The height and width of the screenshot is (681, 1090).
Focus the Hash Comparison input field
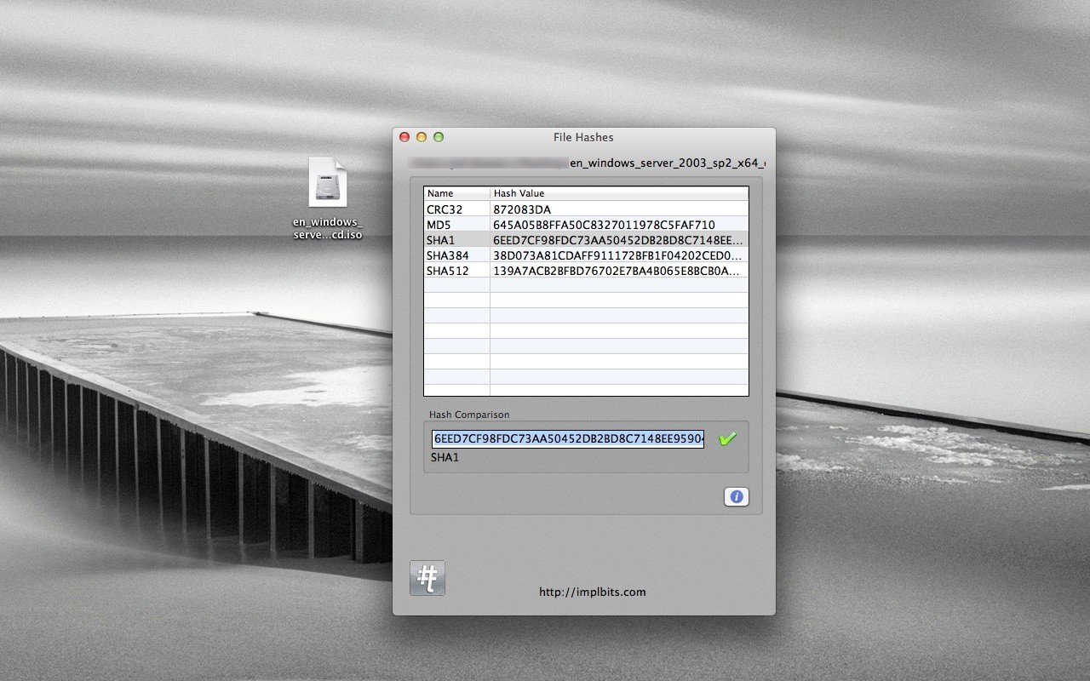[x=568, y=439]
